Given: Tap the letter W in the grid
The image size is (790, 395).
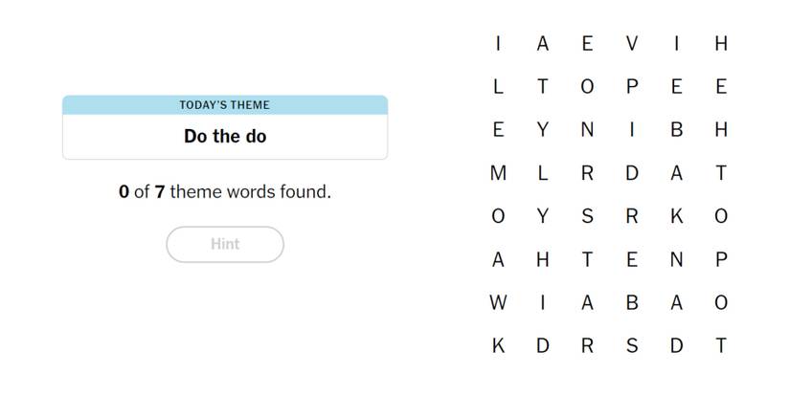Looking at the screenshot, I should click(498, 303).
